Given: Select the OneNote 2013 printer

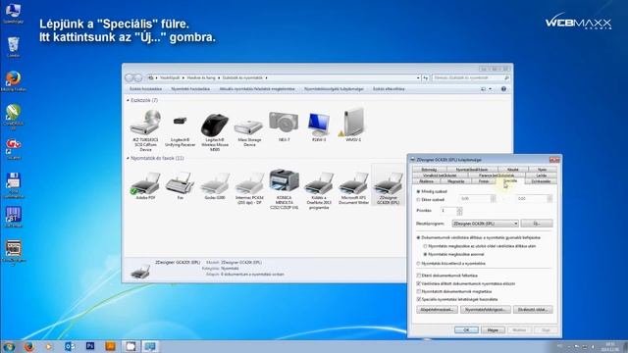Looking at the screenshot, I should (x=319, y=190).
